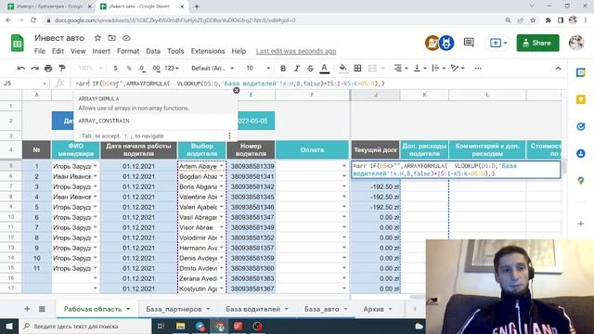Toggle Strikethrough formatting
Screen dimensions: 594x334
(310, 68)
